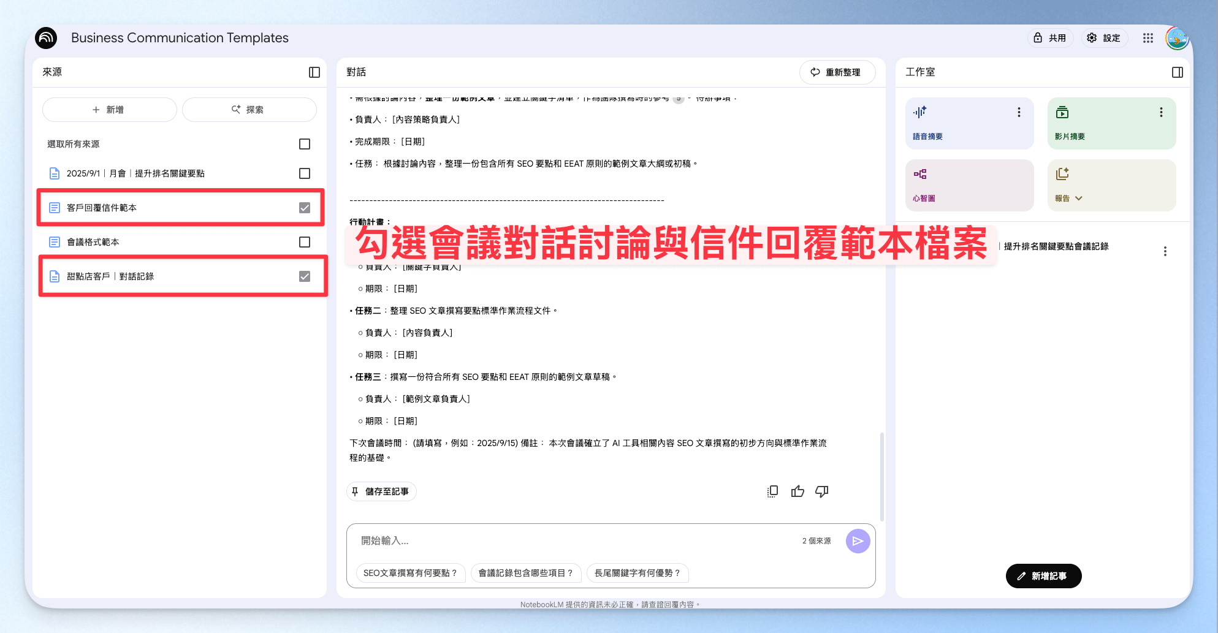The height and width of the screenshot is (633, 1218).
Task: Open Google apps grid icon
Action: (x=1148, y=38)
